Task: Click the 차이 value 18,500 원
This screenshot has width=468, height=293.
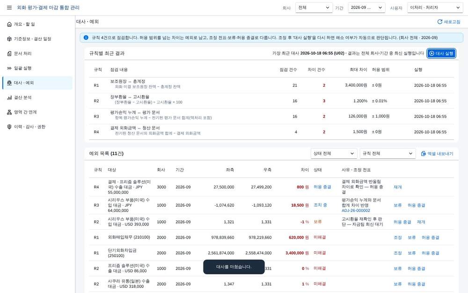Action: [x=300, y=205]
